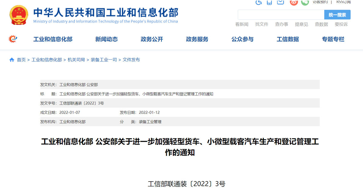
Task: Click the Chinese site title 中华人民共和国工业和信息化部
Action: click(x=106, y=12)
